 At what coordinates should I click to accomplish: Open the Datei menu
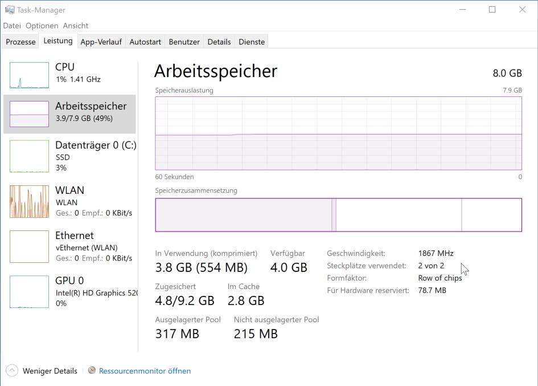click(12, 26)
